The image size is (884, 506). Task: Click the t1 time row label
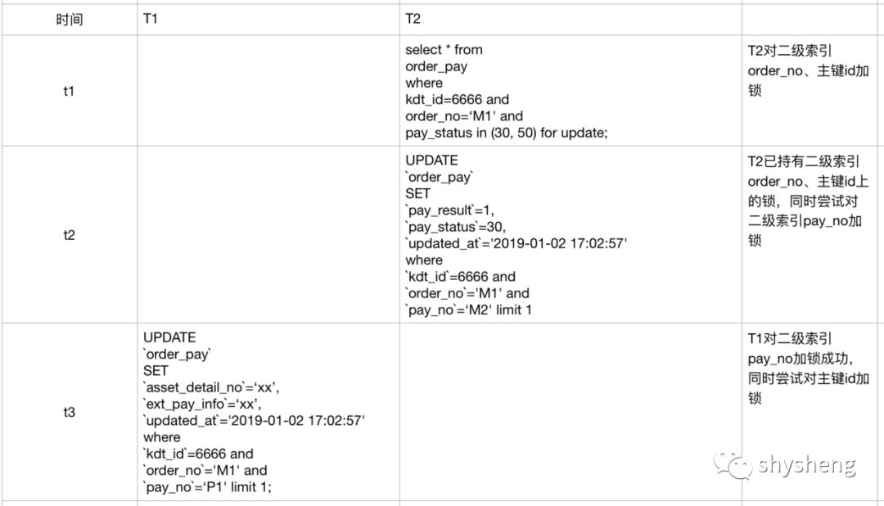[70, 91]
